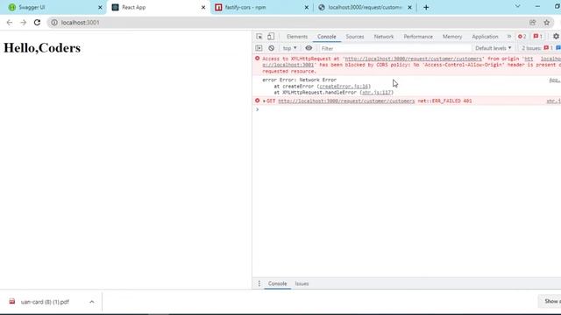The image size is (561, 315).
Task: Go forward using browser forward arrow
Action: (24, 23)
